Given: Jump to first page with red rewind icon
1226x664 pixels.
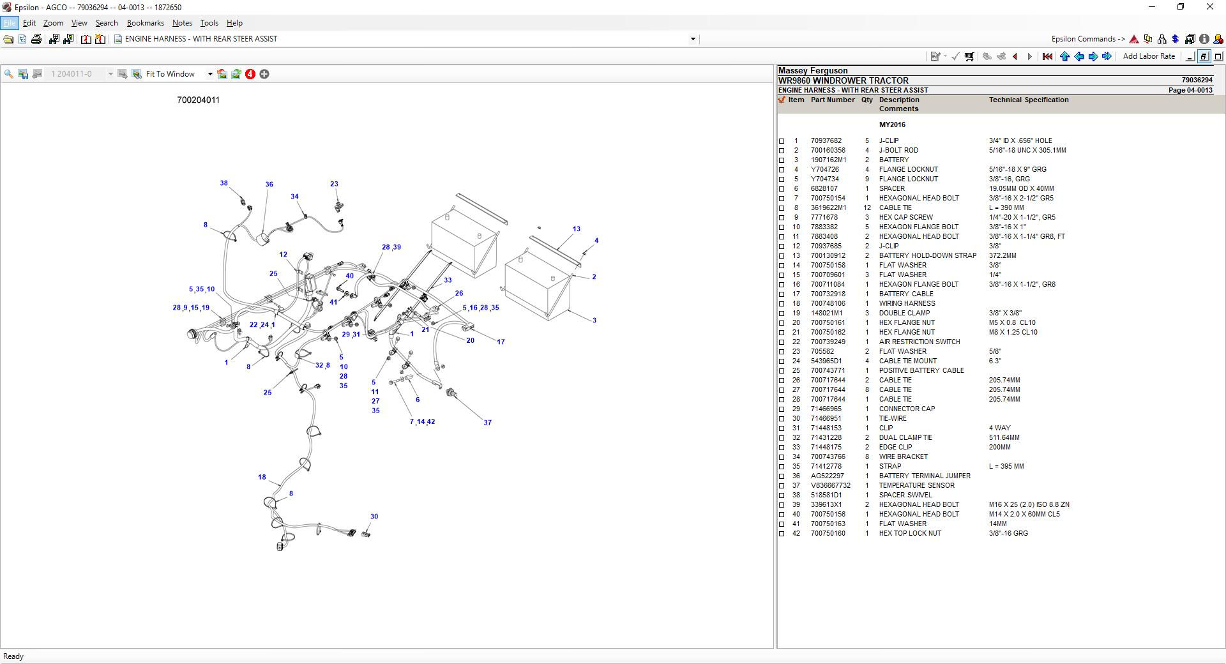Looking at the screenshot, I should coord(1047,57).
